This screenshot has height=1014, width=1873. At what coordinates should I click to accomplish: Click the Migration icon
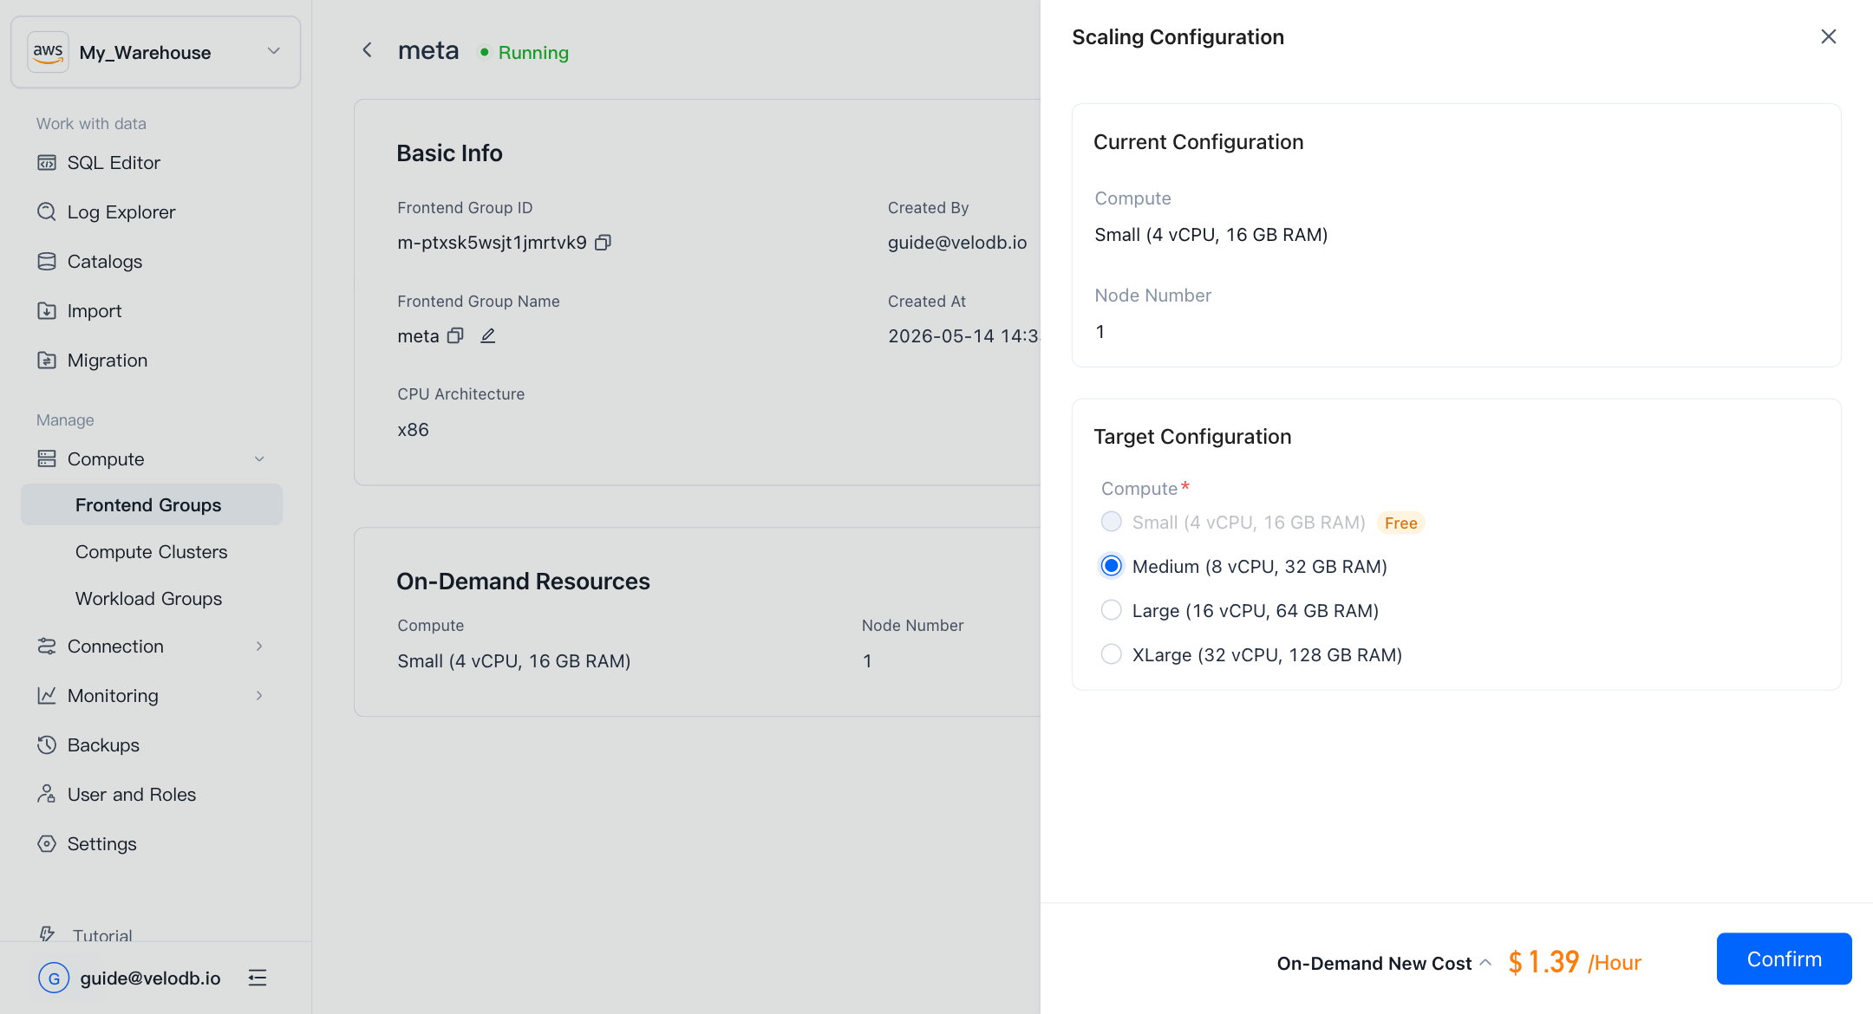(47, 361)
